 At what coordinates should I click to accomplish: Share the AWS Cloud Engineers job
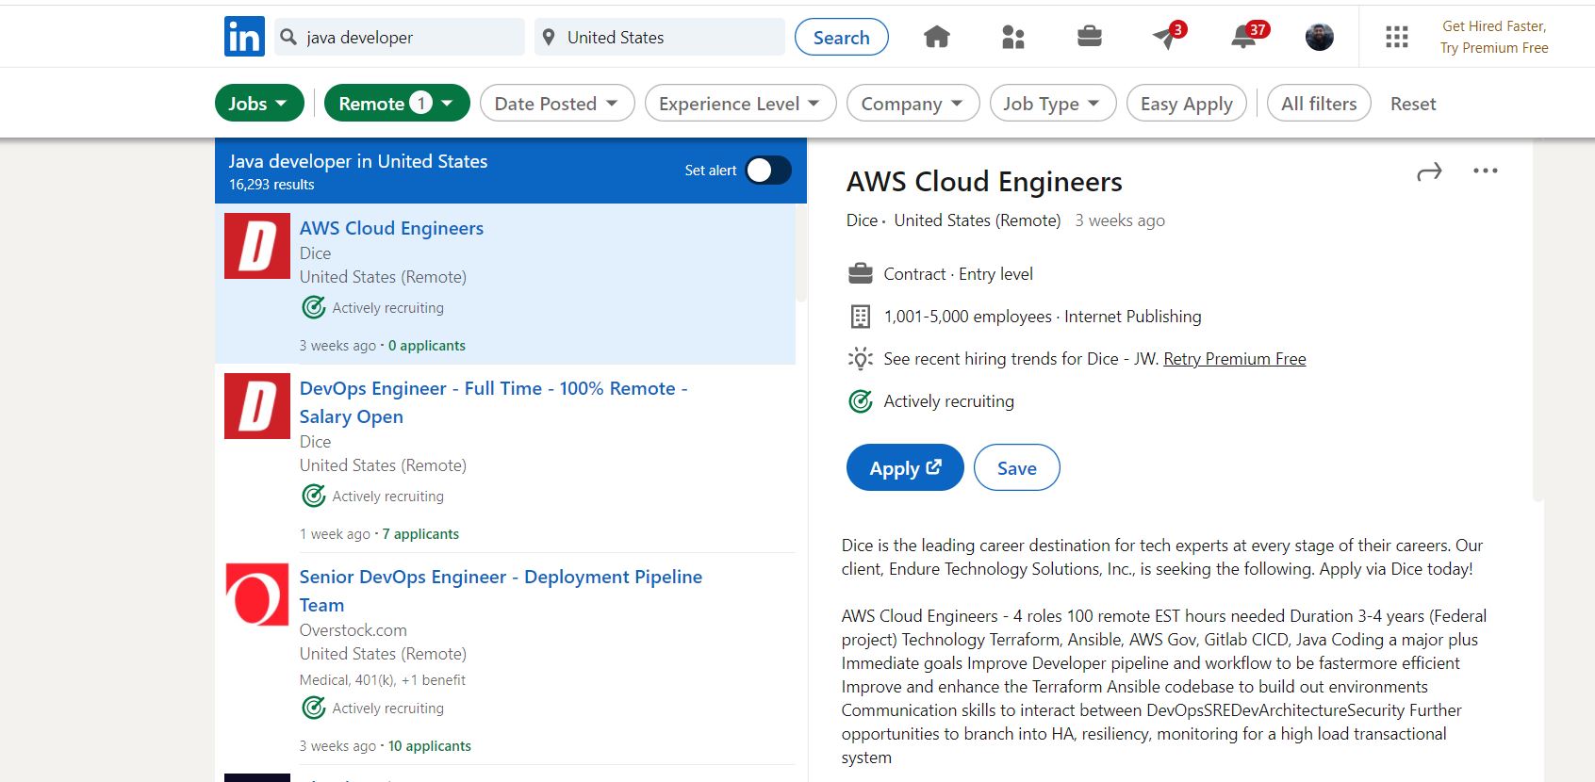tap(1429, 171)
